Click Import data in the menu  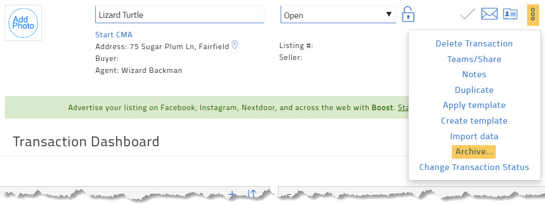point(474,137)
